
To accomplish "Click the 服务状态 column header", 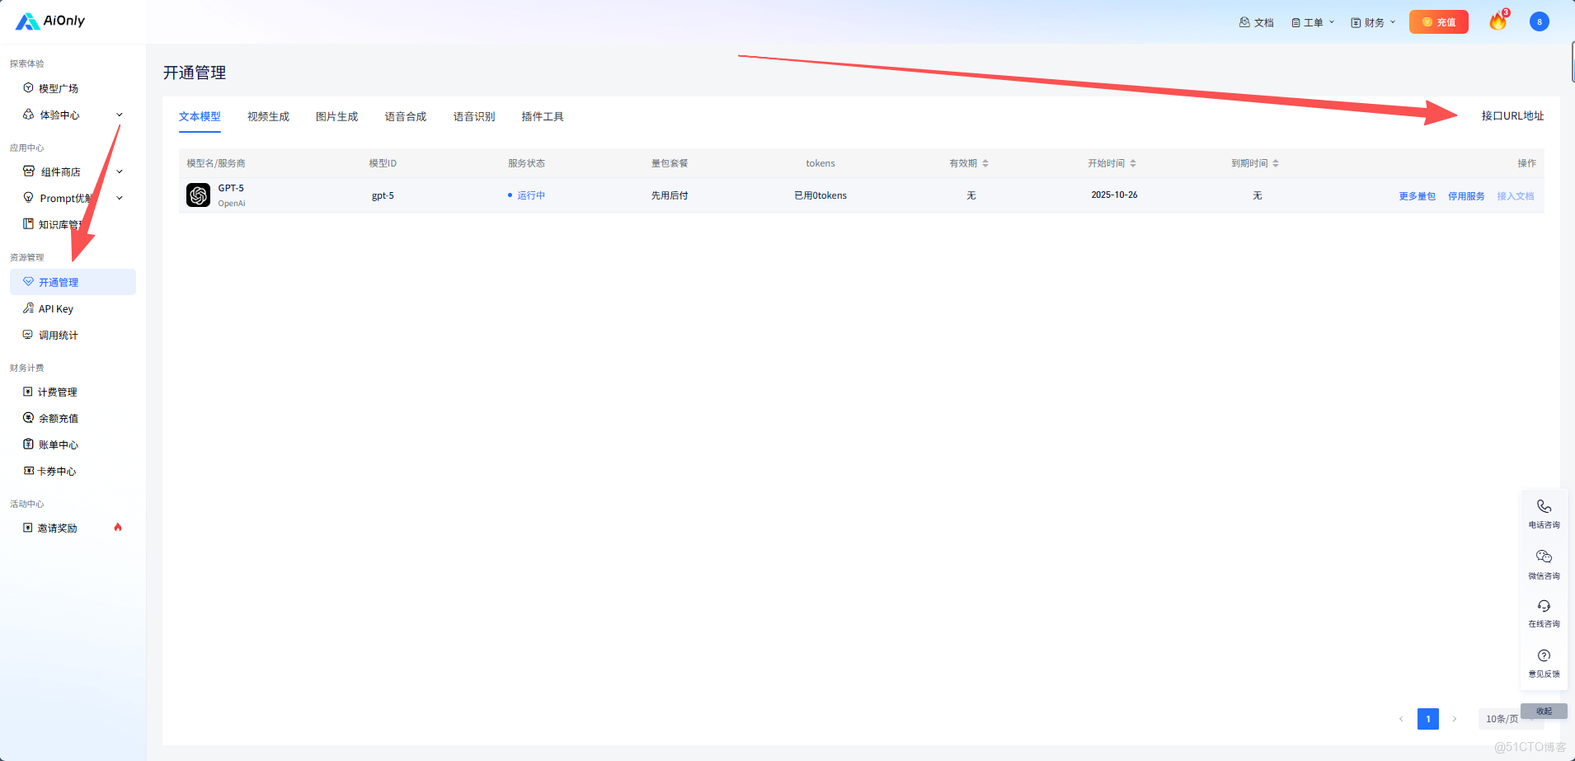I will pos(526,163).
